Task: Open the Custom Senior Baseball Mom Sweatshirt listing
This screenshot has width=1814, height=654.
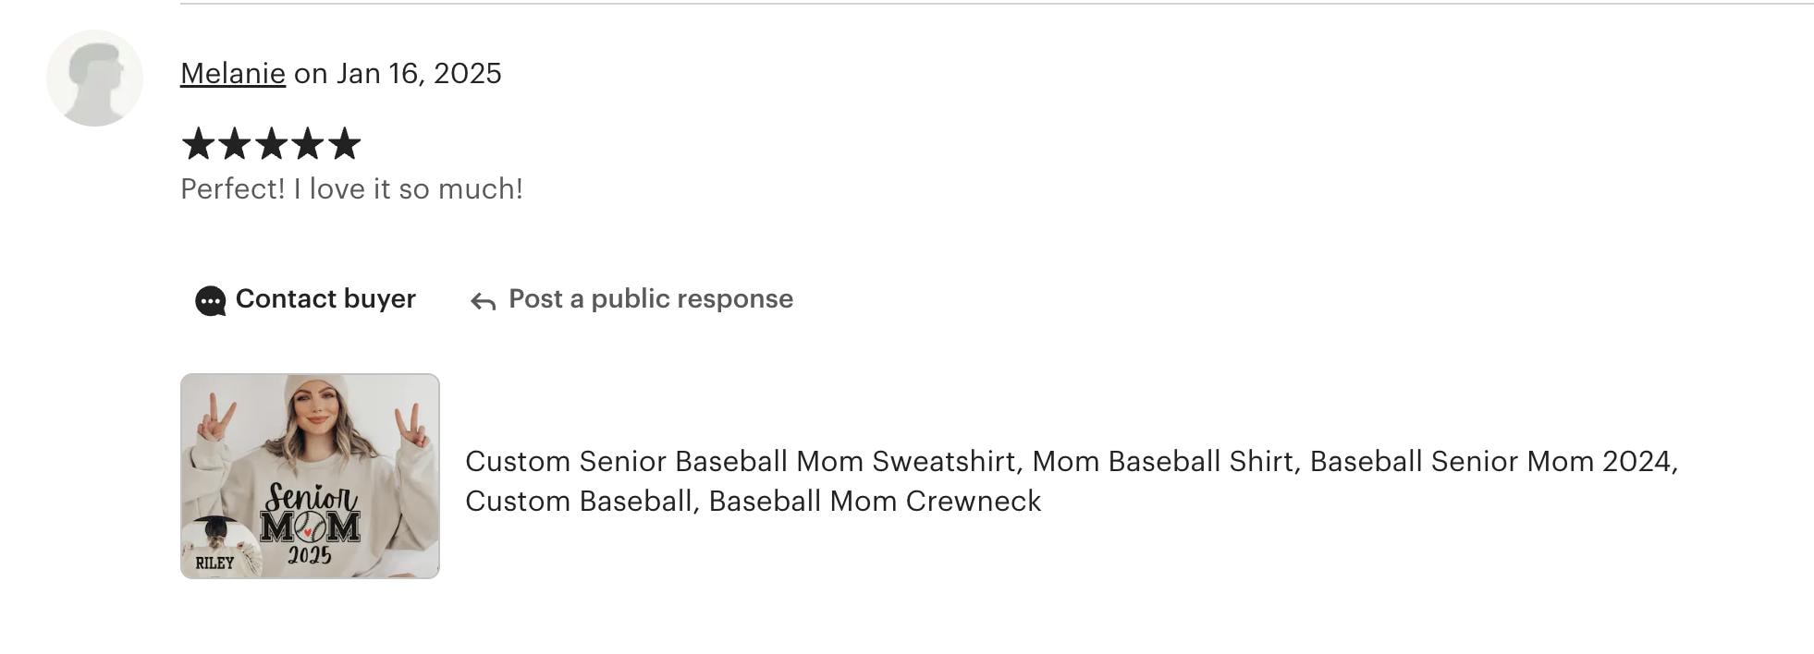Action: point(1072,480)
